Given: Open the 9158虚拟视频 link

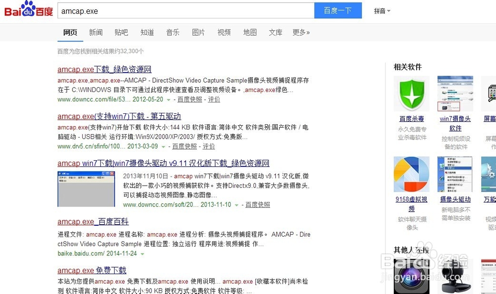Looking at the screenshot, I should click(x=412, y=204).
